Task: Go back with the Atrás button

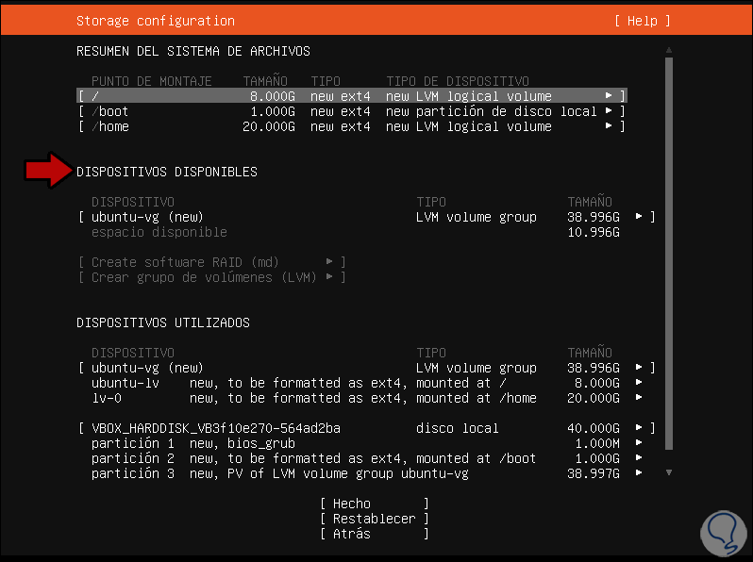Action: (x=375, y=534)
